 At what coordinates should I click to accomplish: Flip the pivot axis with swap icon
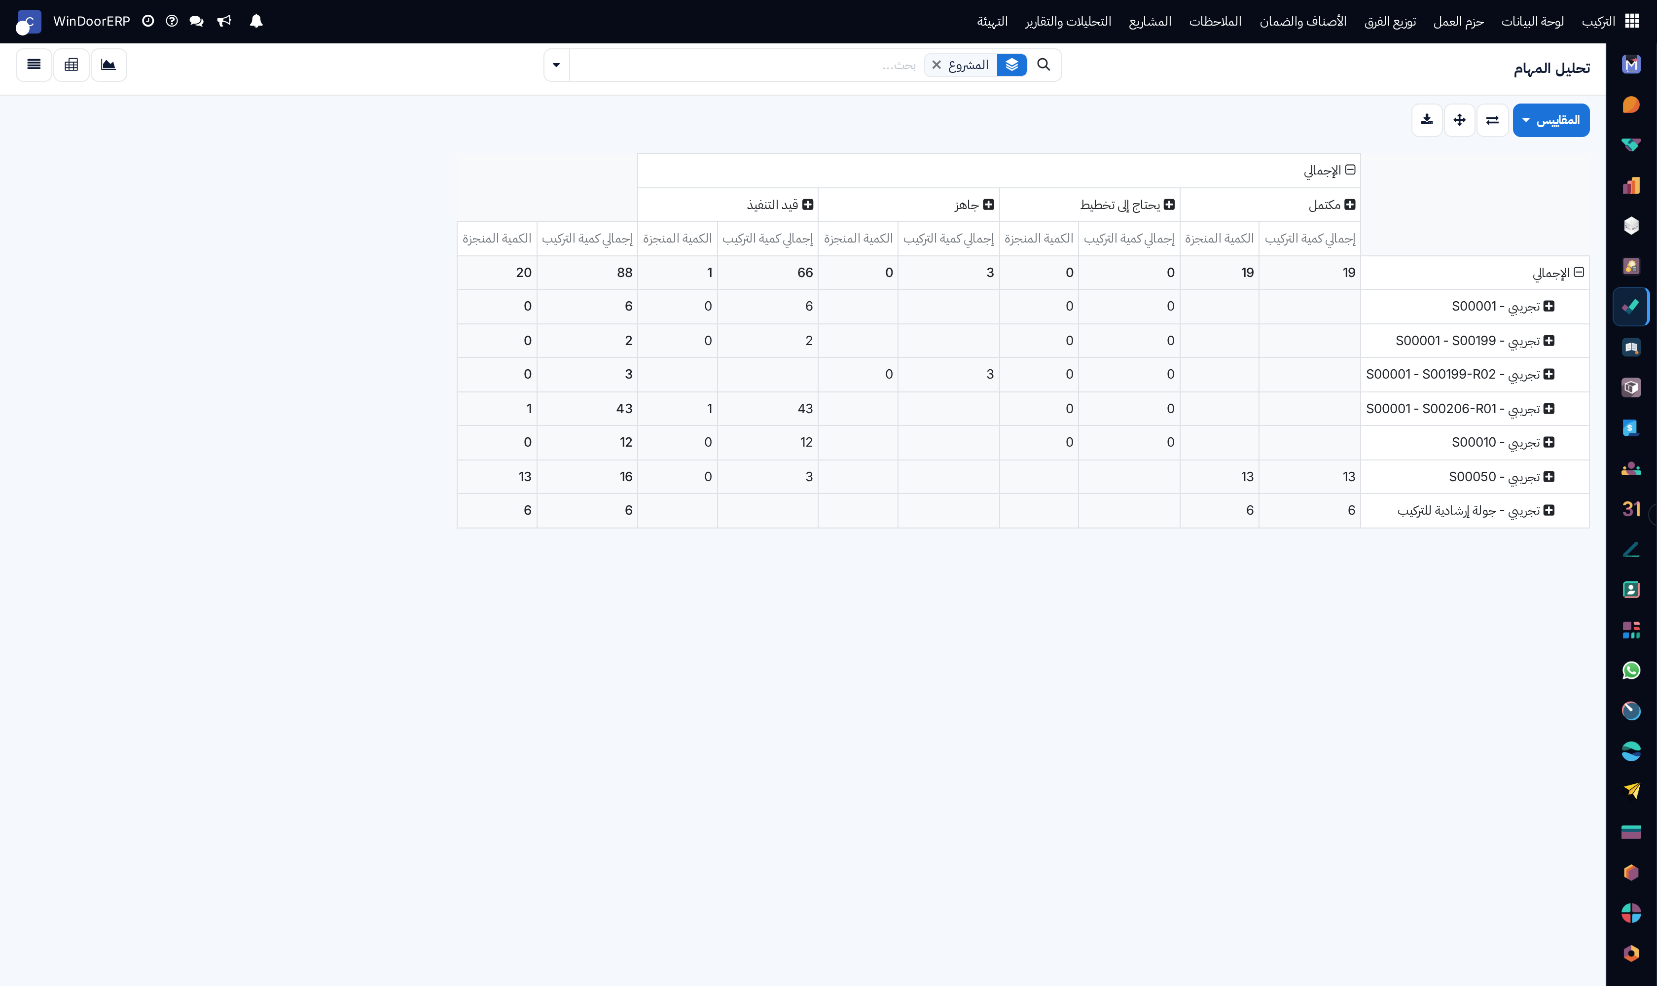[1492, 120]
